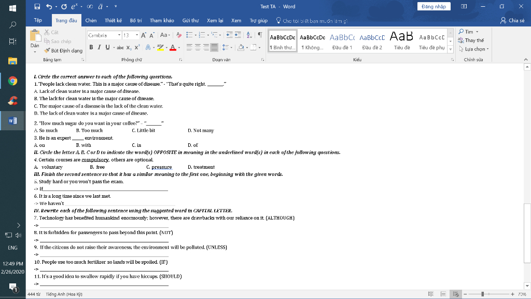Click the Paste (Dán) clipboard icon
This screenshot has height=299, width=531.
35,36
